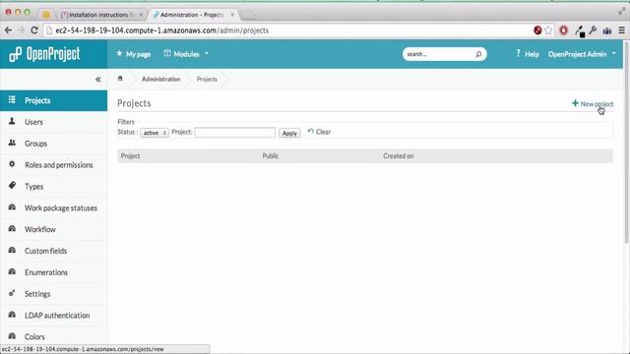Click the Apply filter button
The image size is (630, 354).
289,133
